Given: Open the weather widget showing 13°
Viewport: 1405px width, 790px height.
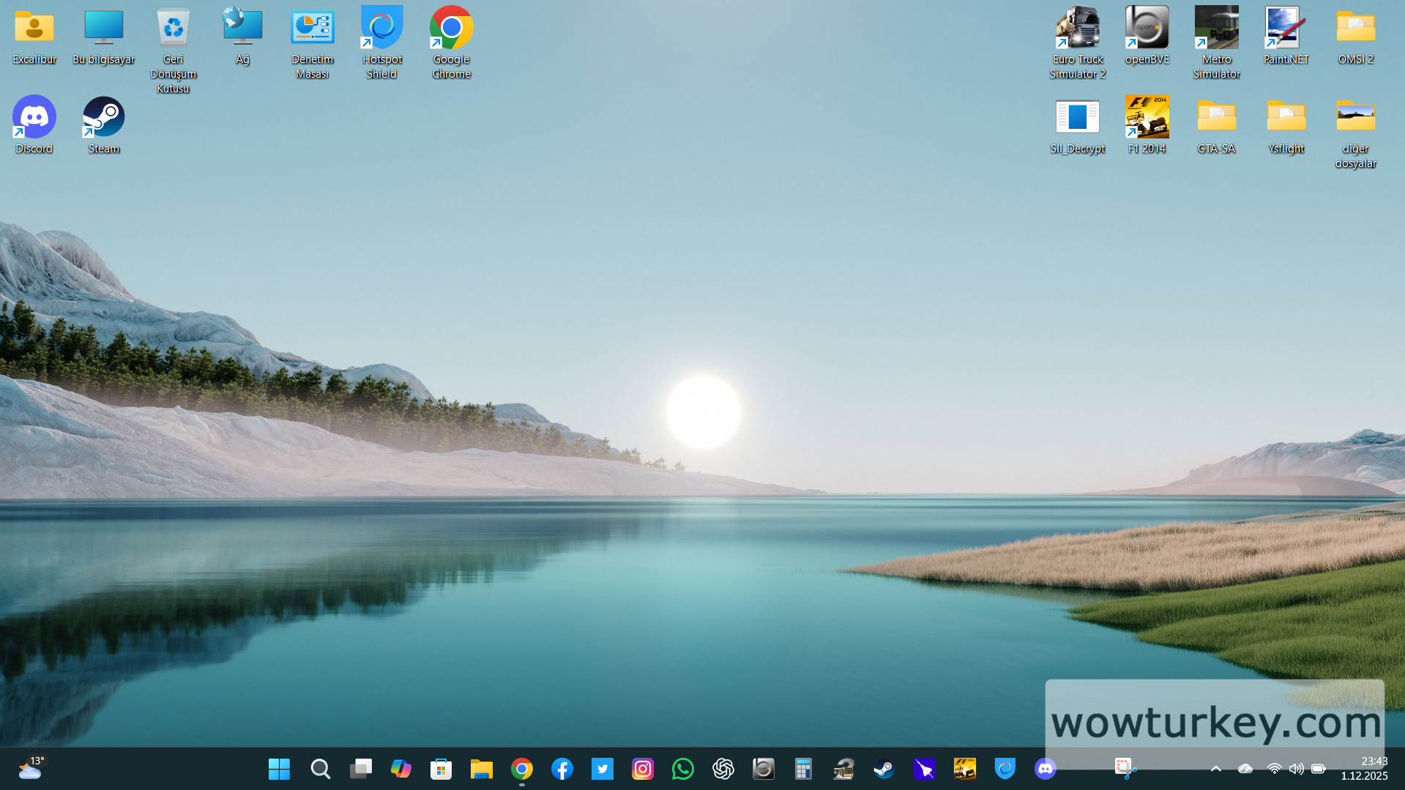Looking at the screenshot, I should pyautogui.click(x=31, y=769).
